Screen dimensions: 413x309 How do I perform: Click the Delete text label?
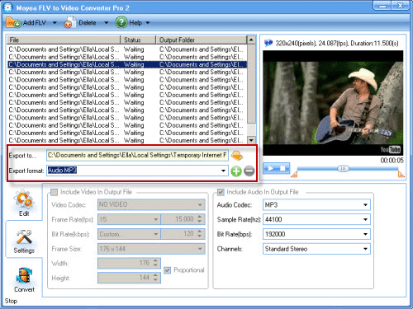coord(88,22)
